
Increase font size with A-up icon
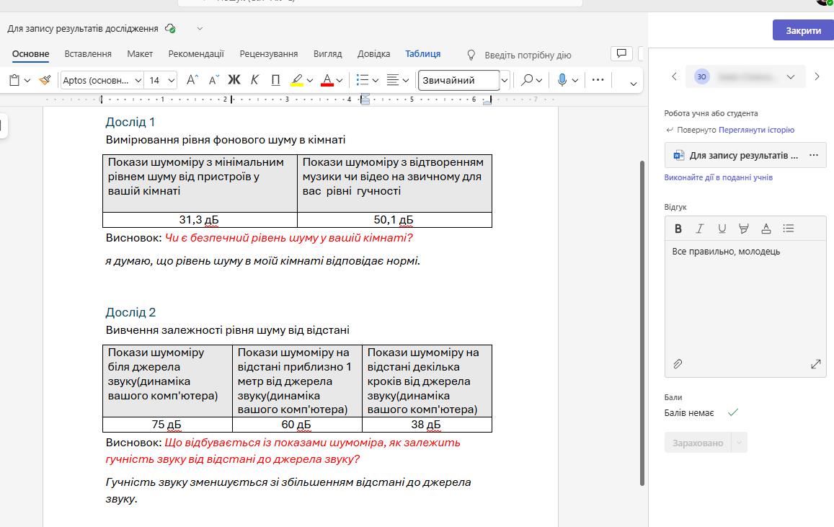click(192, 80)
